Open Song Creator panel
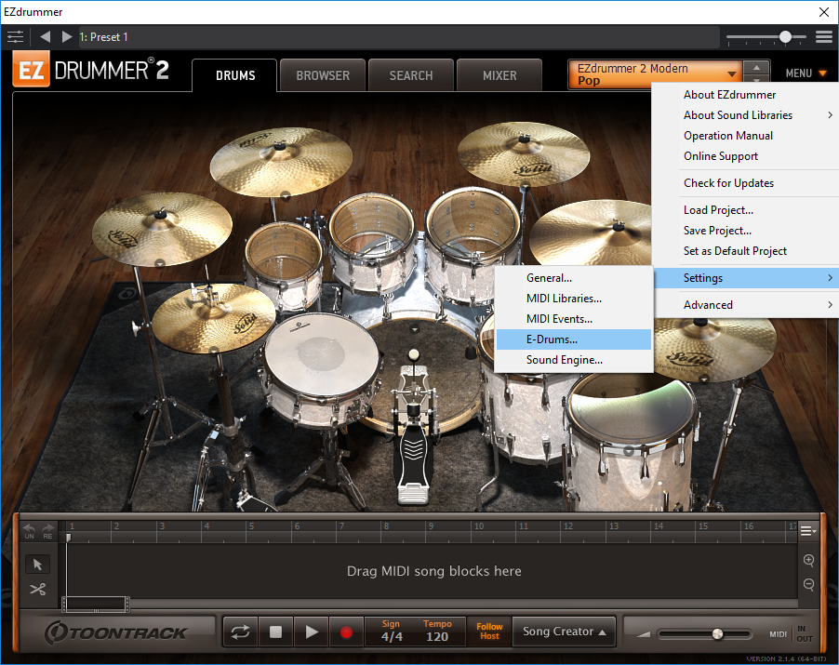839x665 pixels. [x=564, y=632]
